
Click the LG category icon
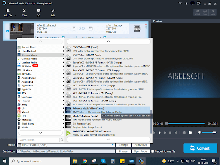point(19,108)
